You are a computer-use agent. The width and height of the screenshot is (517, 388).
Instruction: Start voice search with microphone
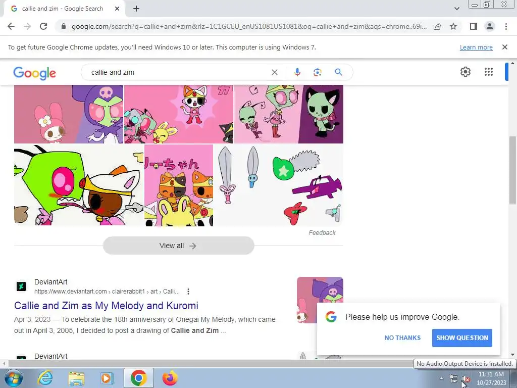(x=297, y=72)
